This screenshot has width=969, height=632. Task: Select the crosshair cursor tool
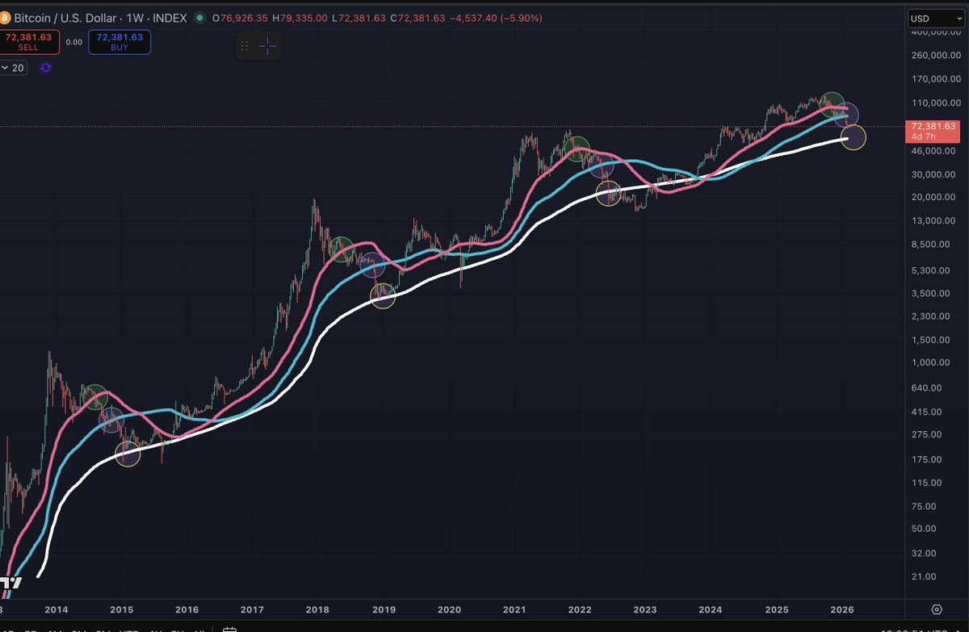(266, 46)
